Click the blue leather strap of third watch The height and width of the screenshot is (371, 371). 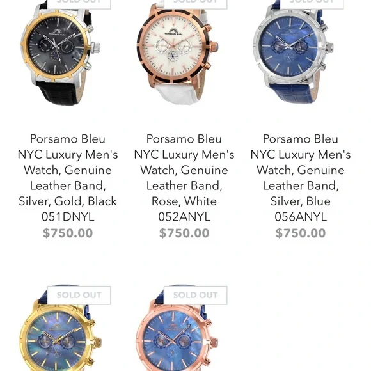tap(294, 93)
